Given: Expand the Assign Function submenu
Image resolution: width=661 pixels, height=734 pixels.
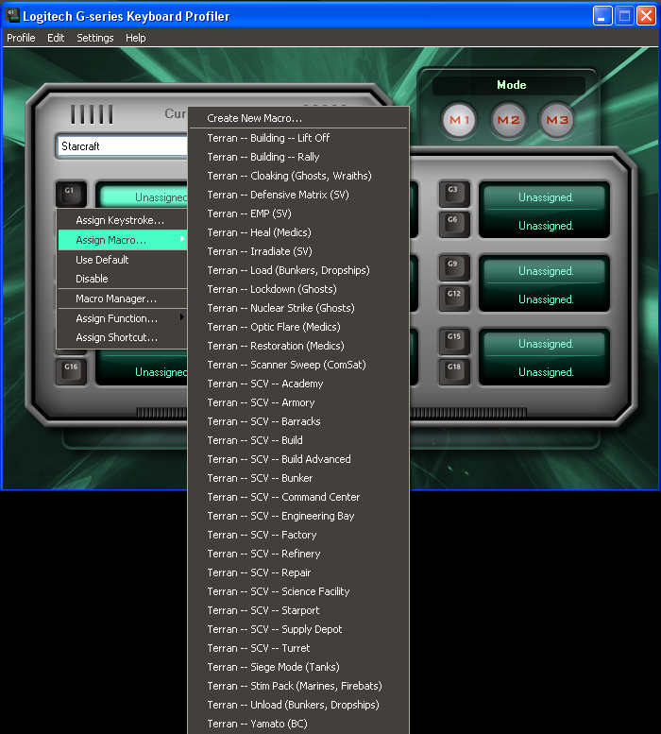Looking at the screenshot, I should [123, 318].
